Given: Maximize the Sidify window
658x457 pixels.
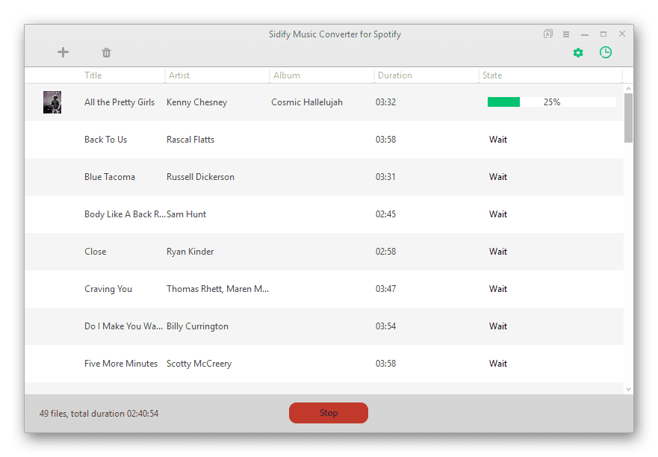Looking at the screenshot, I should click(603, 34).
